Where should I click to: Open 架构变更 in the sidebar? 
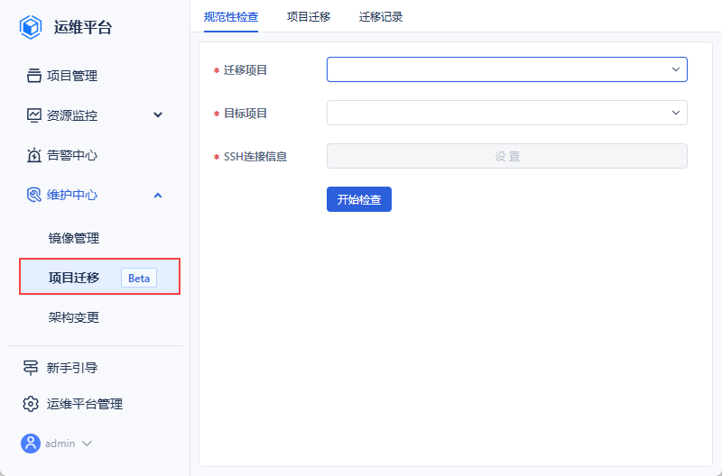pos(74,317)
